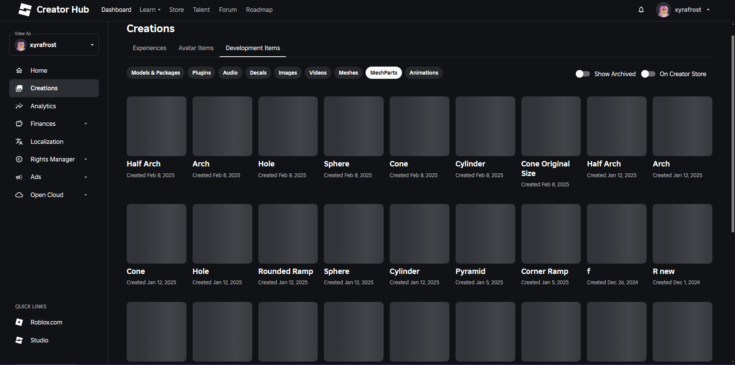
Task: Open Analytics via its chart icon
Action: pyautogui.click(x=19, y=106)
